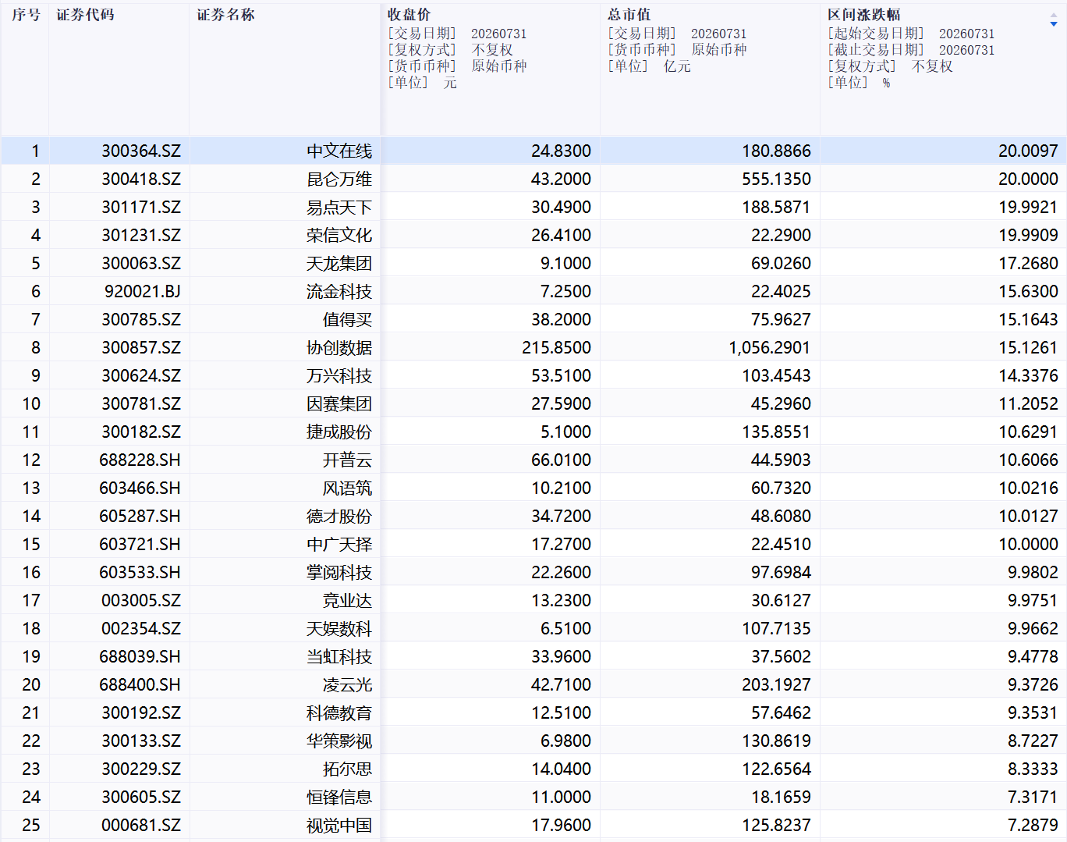Screen dimensions: 1067x842
Task: Click change value 17.2680
Action: [1028, 263]
